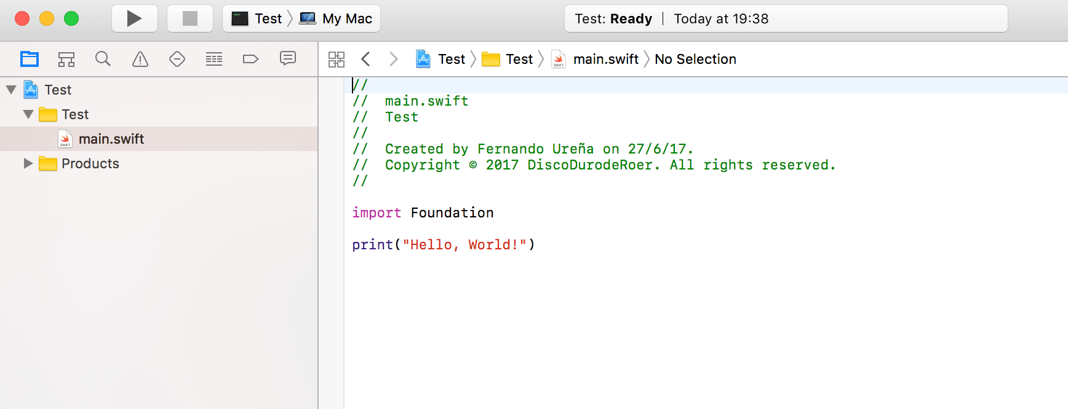Close the window with red button
This screenshot has width=1068, height=409.
22,18
